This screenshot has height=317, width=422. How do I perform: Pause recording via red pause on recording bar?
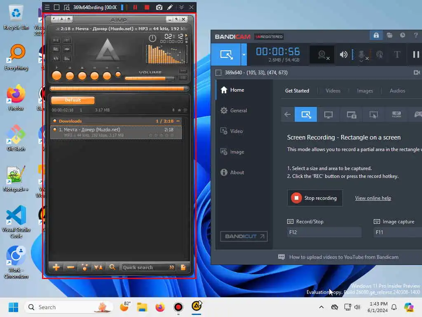pyautogui.click(x=135, y=7)
